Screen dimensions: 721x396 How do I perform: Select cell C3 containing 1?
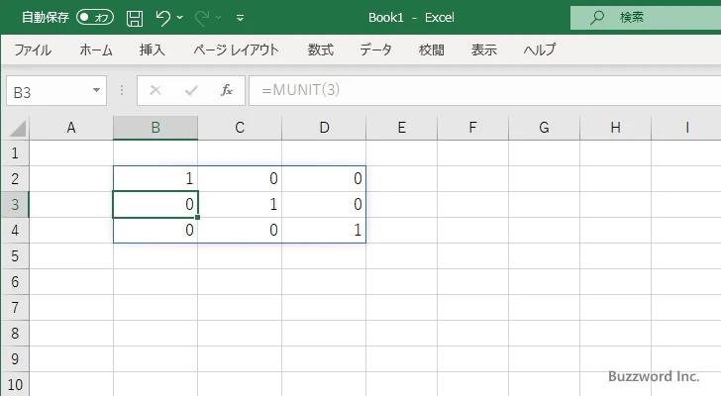point(240,204)
